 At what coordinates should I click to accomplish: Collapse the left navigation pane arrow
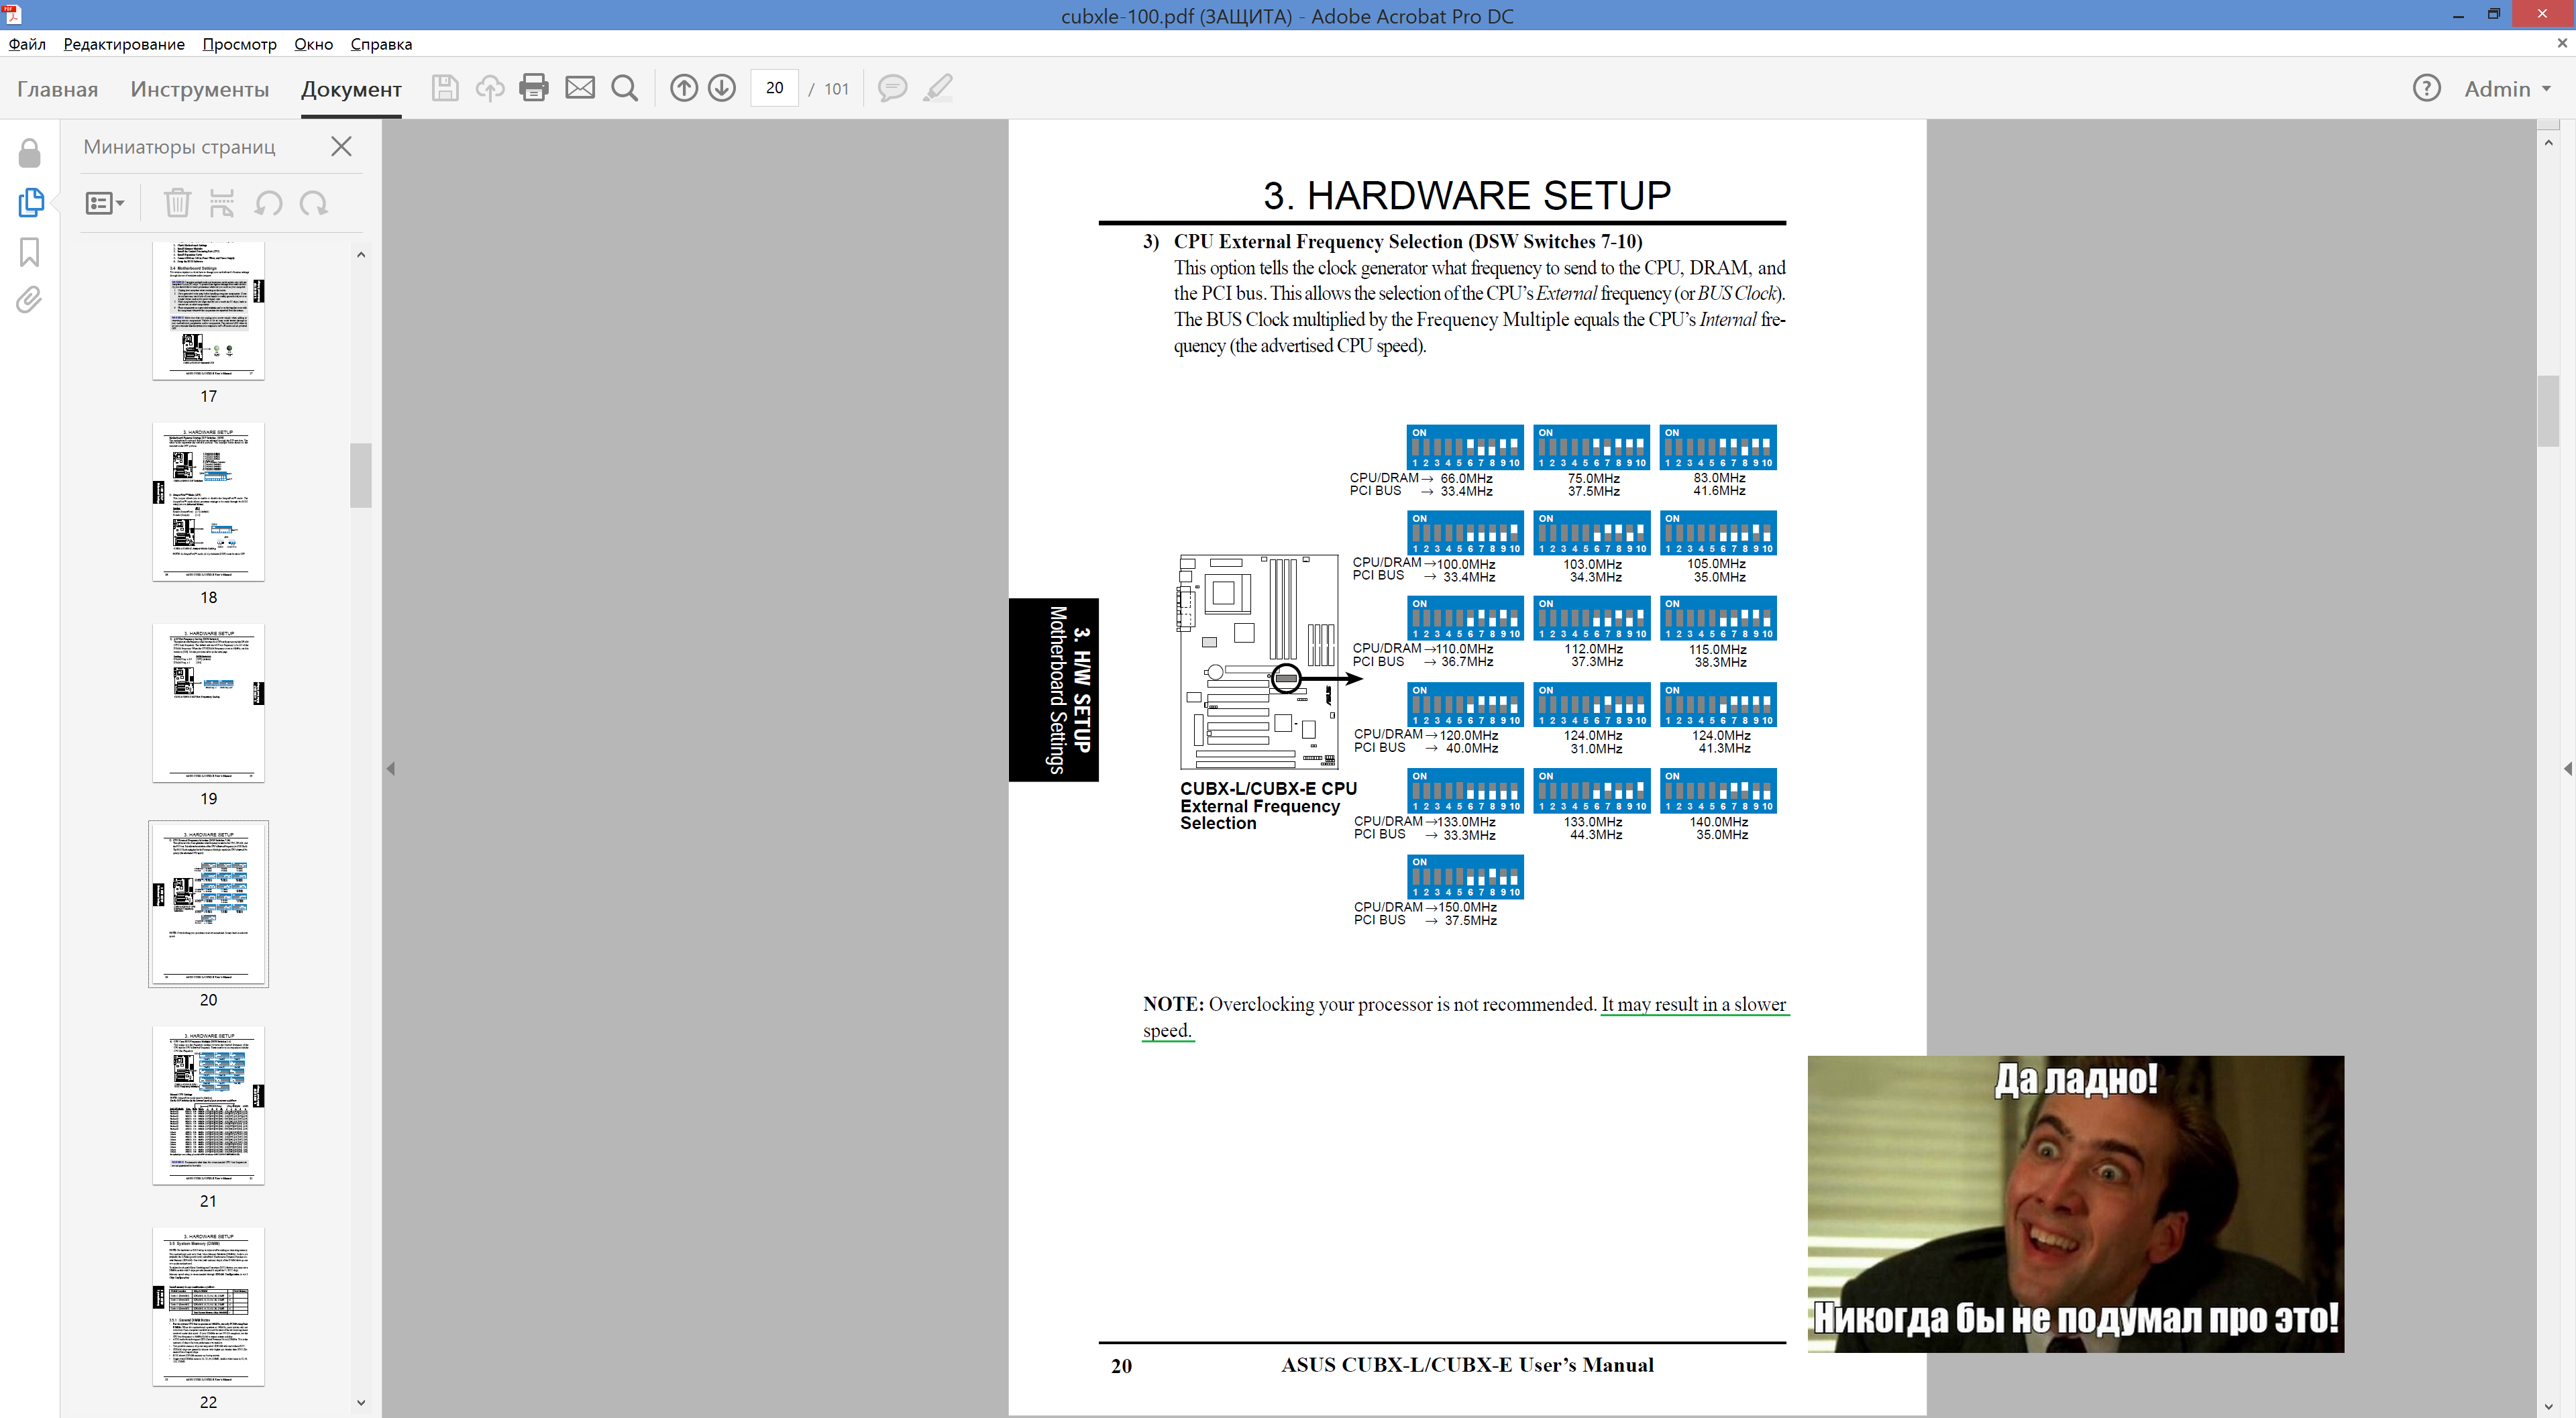391,768
